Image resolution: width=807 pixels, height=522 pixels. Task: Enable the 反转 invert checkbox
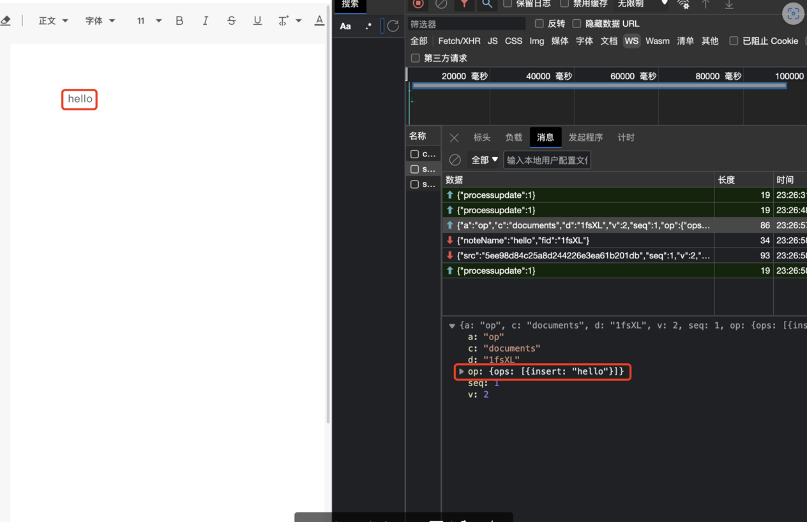[x=539, y=24]
